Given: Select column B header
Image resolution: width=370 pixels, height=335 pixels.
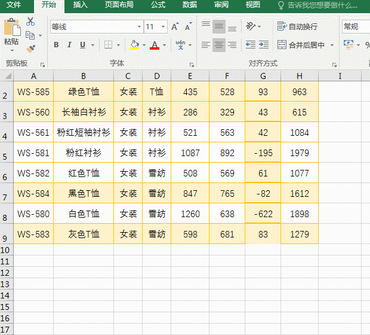Looking at the screenshot, I should click(x=84, y=76).
